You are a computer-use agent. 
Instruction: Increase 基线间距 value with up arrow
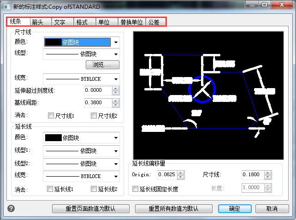(116, 101)
